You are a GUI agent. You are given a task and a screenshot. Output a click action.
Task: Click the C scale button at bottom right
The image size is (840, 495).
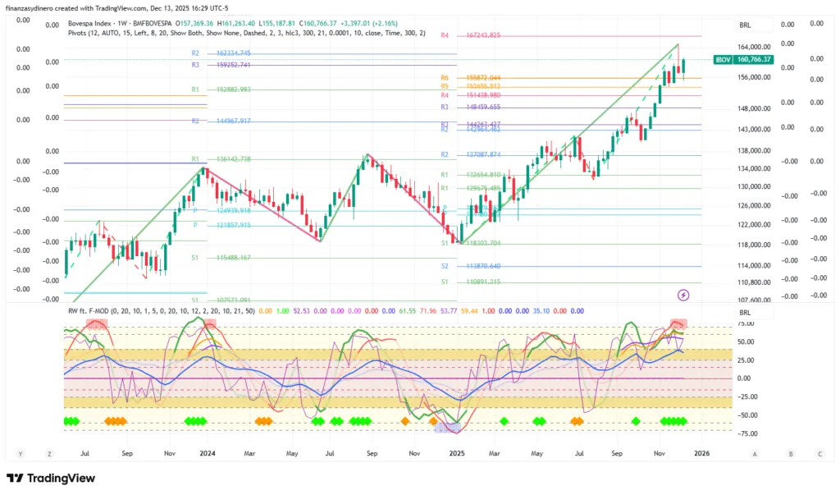(x=819, y=453)
